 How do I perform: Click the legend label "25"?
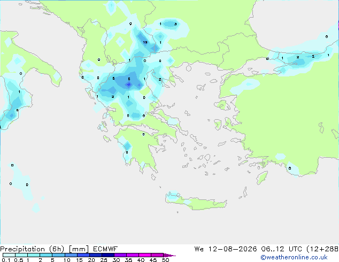click(104, 260)
